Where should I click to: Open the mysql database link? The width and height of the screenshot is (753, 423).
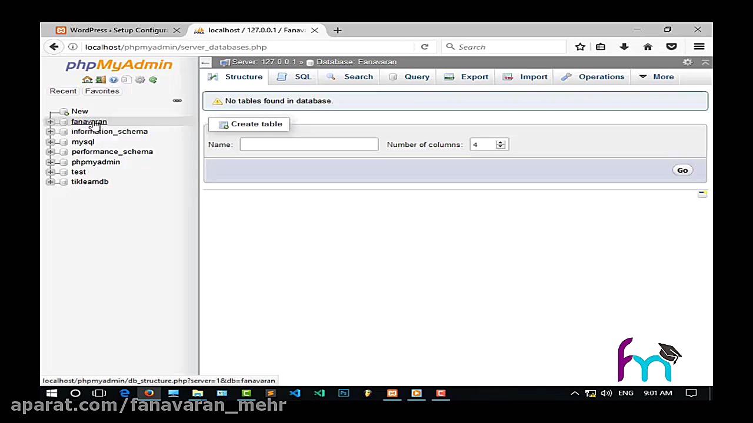(x=82, y=142)
